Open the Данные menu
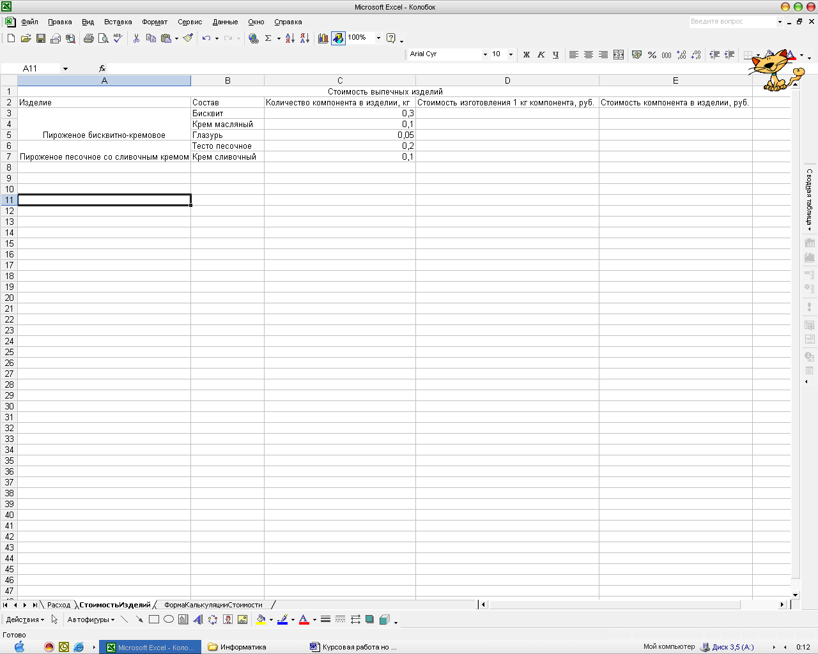This screenshot has width=818, height=654. pos(225,22)
